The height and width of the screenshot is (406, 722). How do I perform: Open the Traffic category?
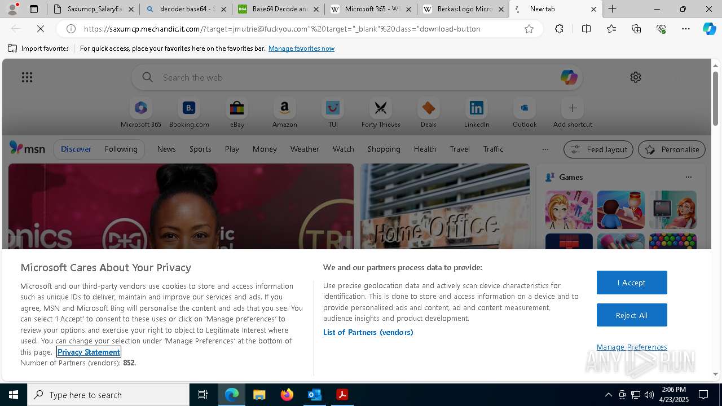click(x=493, y=149)
